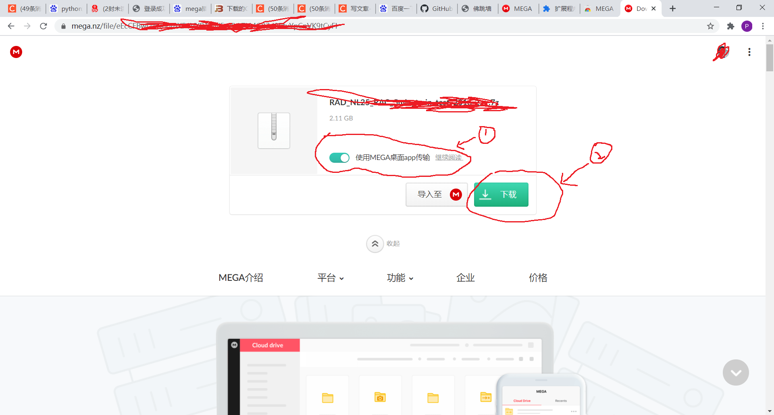Click the MEGA logo in top-left corner
The image size is (774, 415).
click(x=16, y=52)
